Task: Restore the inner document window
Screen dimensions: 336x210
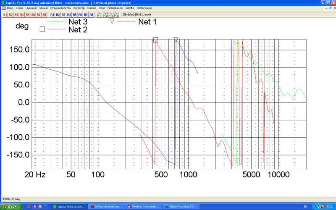Action: click(330, 8)
